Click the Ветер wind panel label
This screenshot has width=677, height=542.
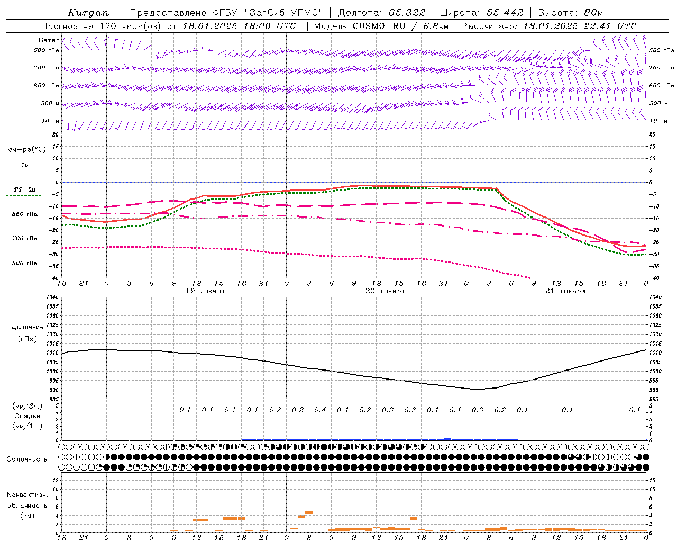point(49,40)
